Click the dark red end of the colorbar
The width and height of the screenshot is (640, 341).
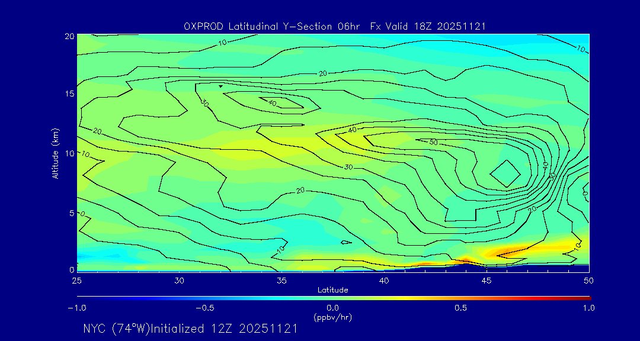pyautogui.click(x=587, y=298)
